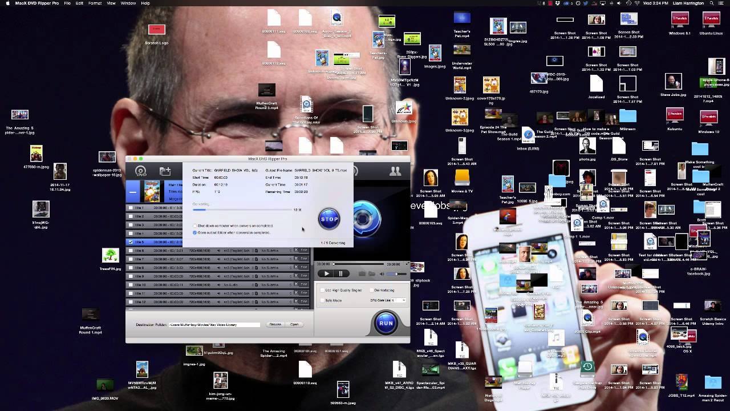Open IMG_0635.MOV desktop file
The width and height of the screenshot is (730, 411).
(x=105, y=385)
